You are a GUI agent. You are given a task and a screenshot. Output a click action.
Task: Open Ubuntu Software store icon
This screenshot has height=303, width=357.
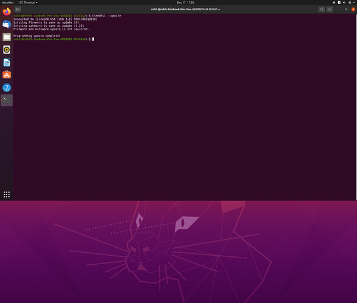pyautogui.click(x=7, y=75)
